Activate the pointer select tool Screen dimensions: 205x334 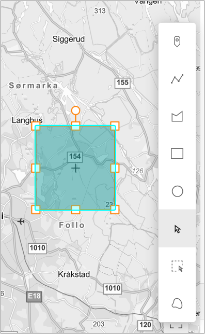pyautogui.click(x=177, y=229)
